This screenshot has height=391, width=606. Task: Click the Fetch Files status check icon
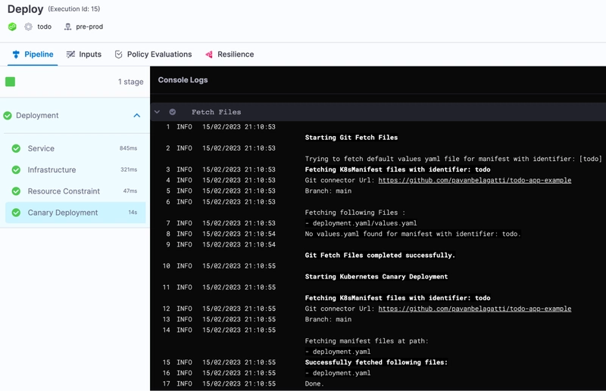173,112
